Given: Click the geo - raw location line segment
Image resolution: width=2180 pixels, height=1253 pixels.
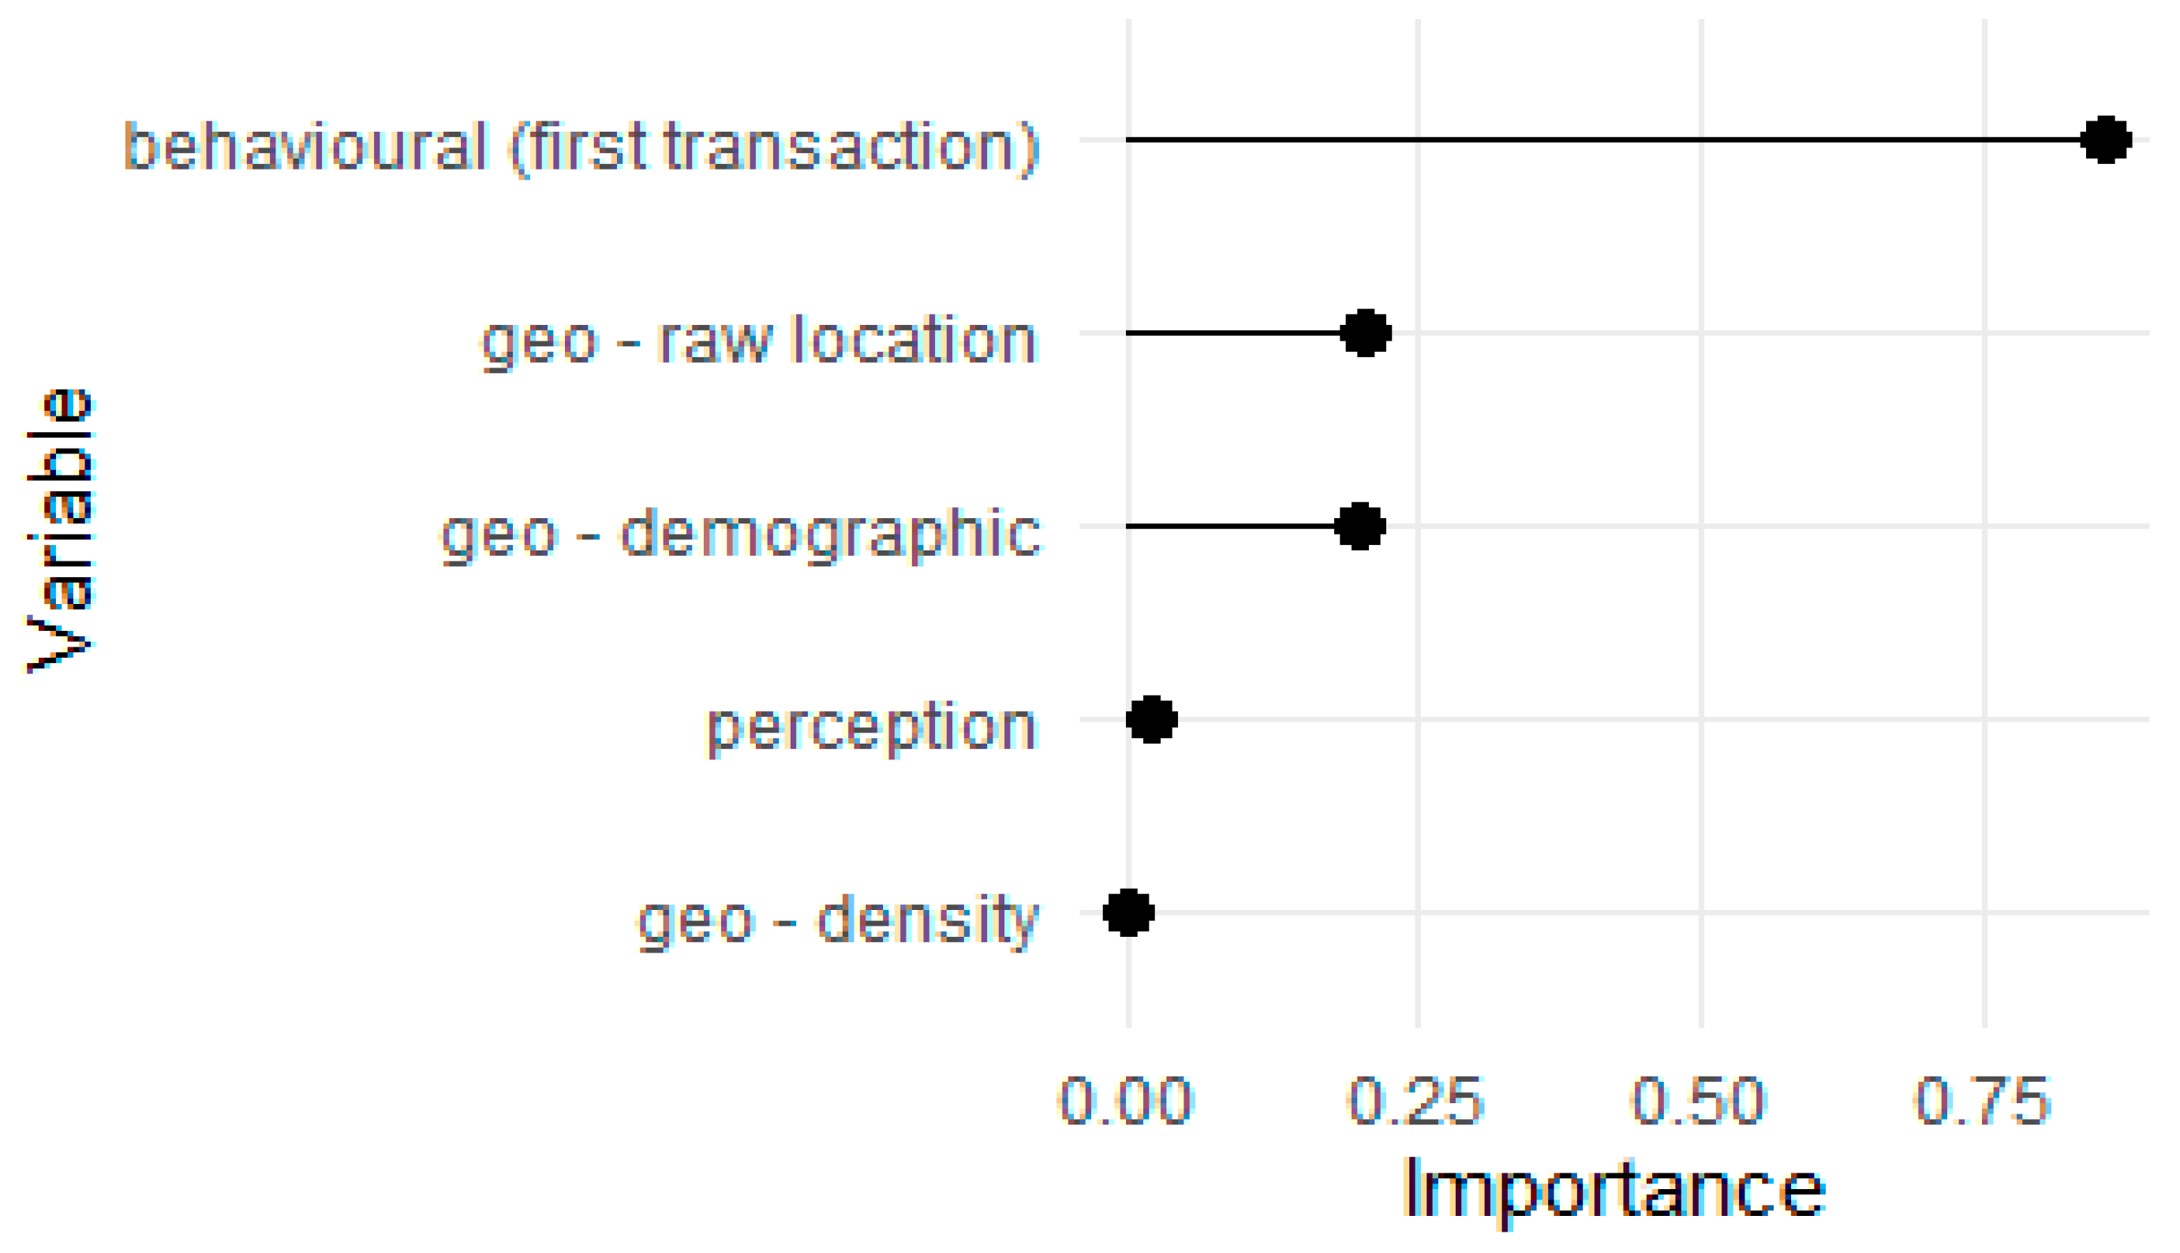Looking at the screenshot, I should point(1231,333).
